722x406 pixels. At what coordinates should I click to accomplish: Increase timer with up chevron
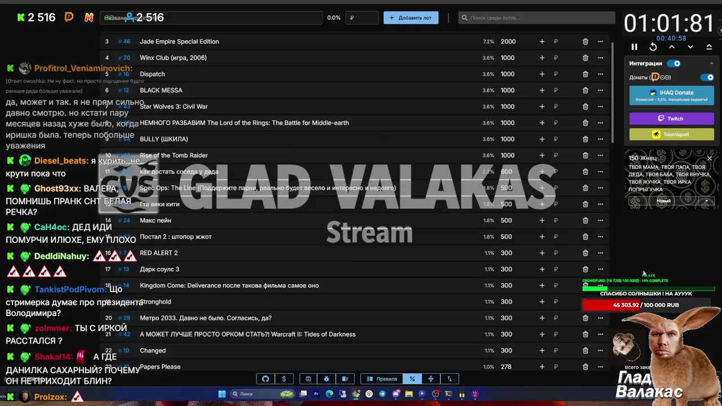pos(672,47)
